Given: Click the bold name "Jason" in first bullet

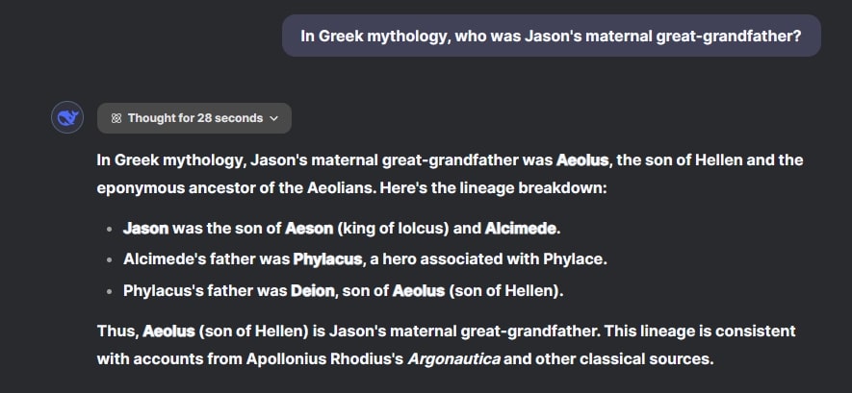Looking at the screenshot, I should (145, 229).
